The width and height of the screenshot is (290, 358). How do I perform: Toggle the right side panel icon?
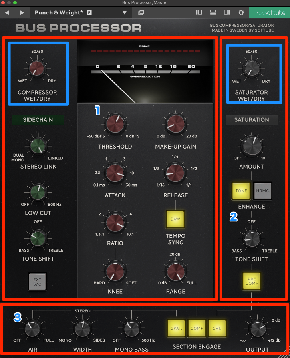coord(227,13)
